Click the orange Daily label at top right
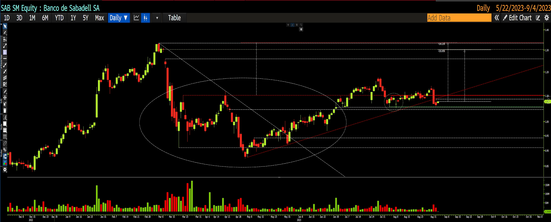 click(483, 8)
